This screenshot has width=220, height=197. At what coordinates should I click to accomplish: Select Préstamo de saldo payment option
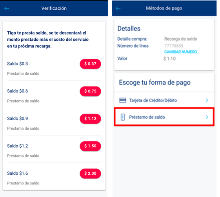pos(164,117)
